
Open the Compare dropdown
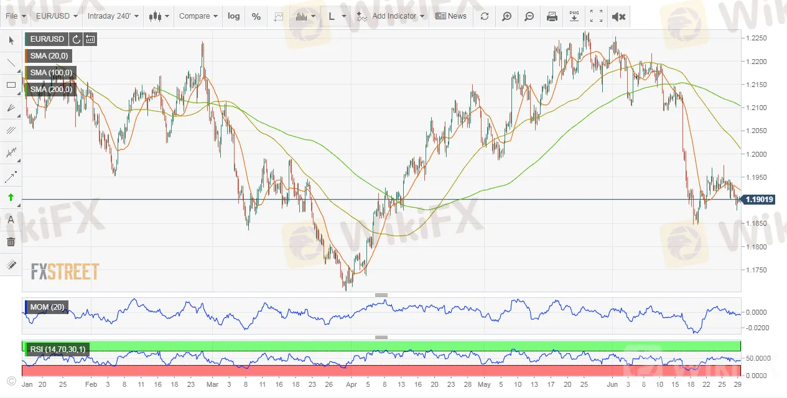tap(198, 16)
